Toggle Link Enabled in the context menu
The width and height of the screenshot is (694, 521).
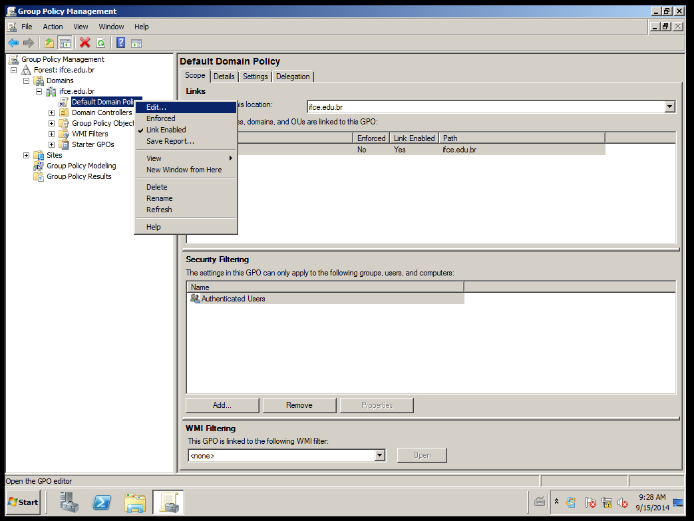click(186, 130)
